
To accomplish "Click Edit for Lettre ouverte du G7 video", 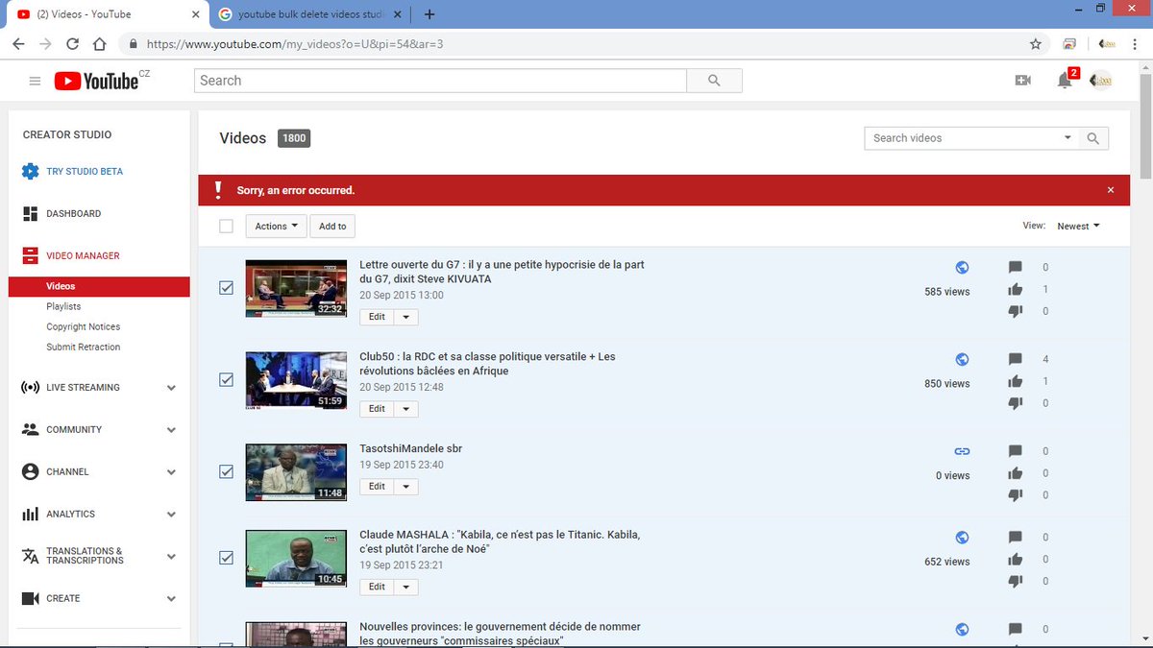I will [x=377, y=317].
